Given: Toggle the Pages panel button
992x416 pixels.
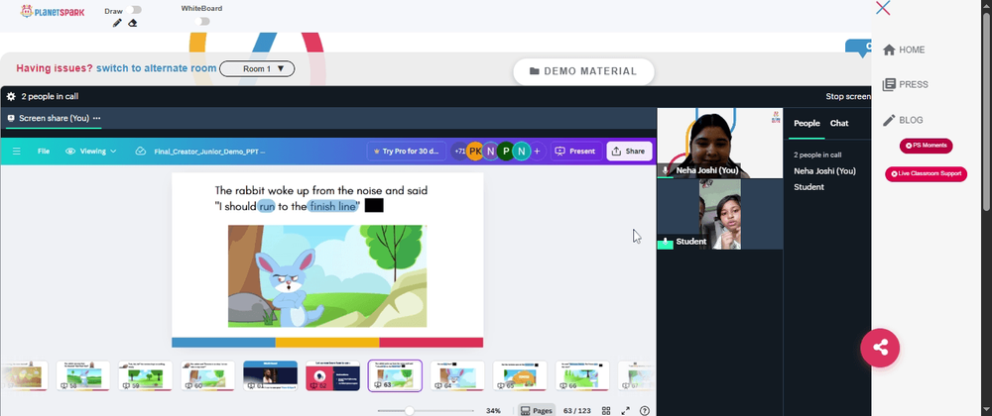Looking at the screenshot, I should (x=537, y=411).
